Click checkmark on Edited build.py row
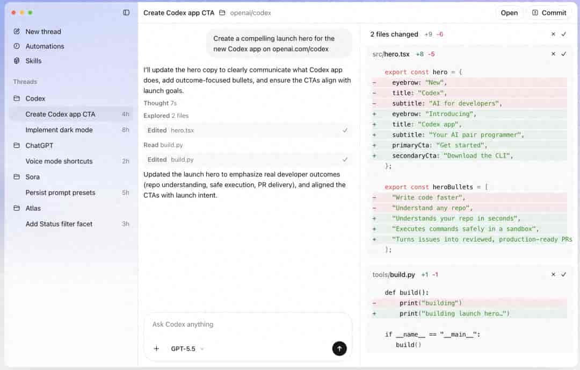The height and width of the screenshot is (370, 580). (x=345, y=160)
